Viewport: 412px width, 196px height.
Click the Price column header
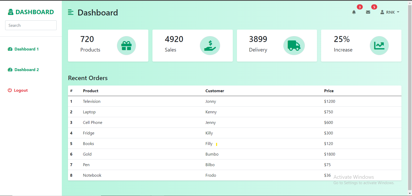point(329,91)
